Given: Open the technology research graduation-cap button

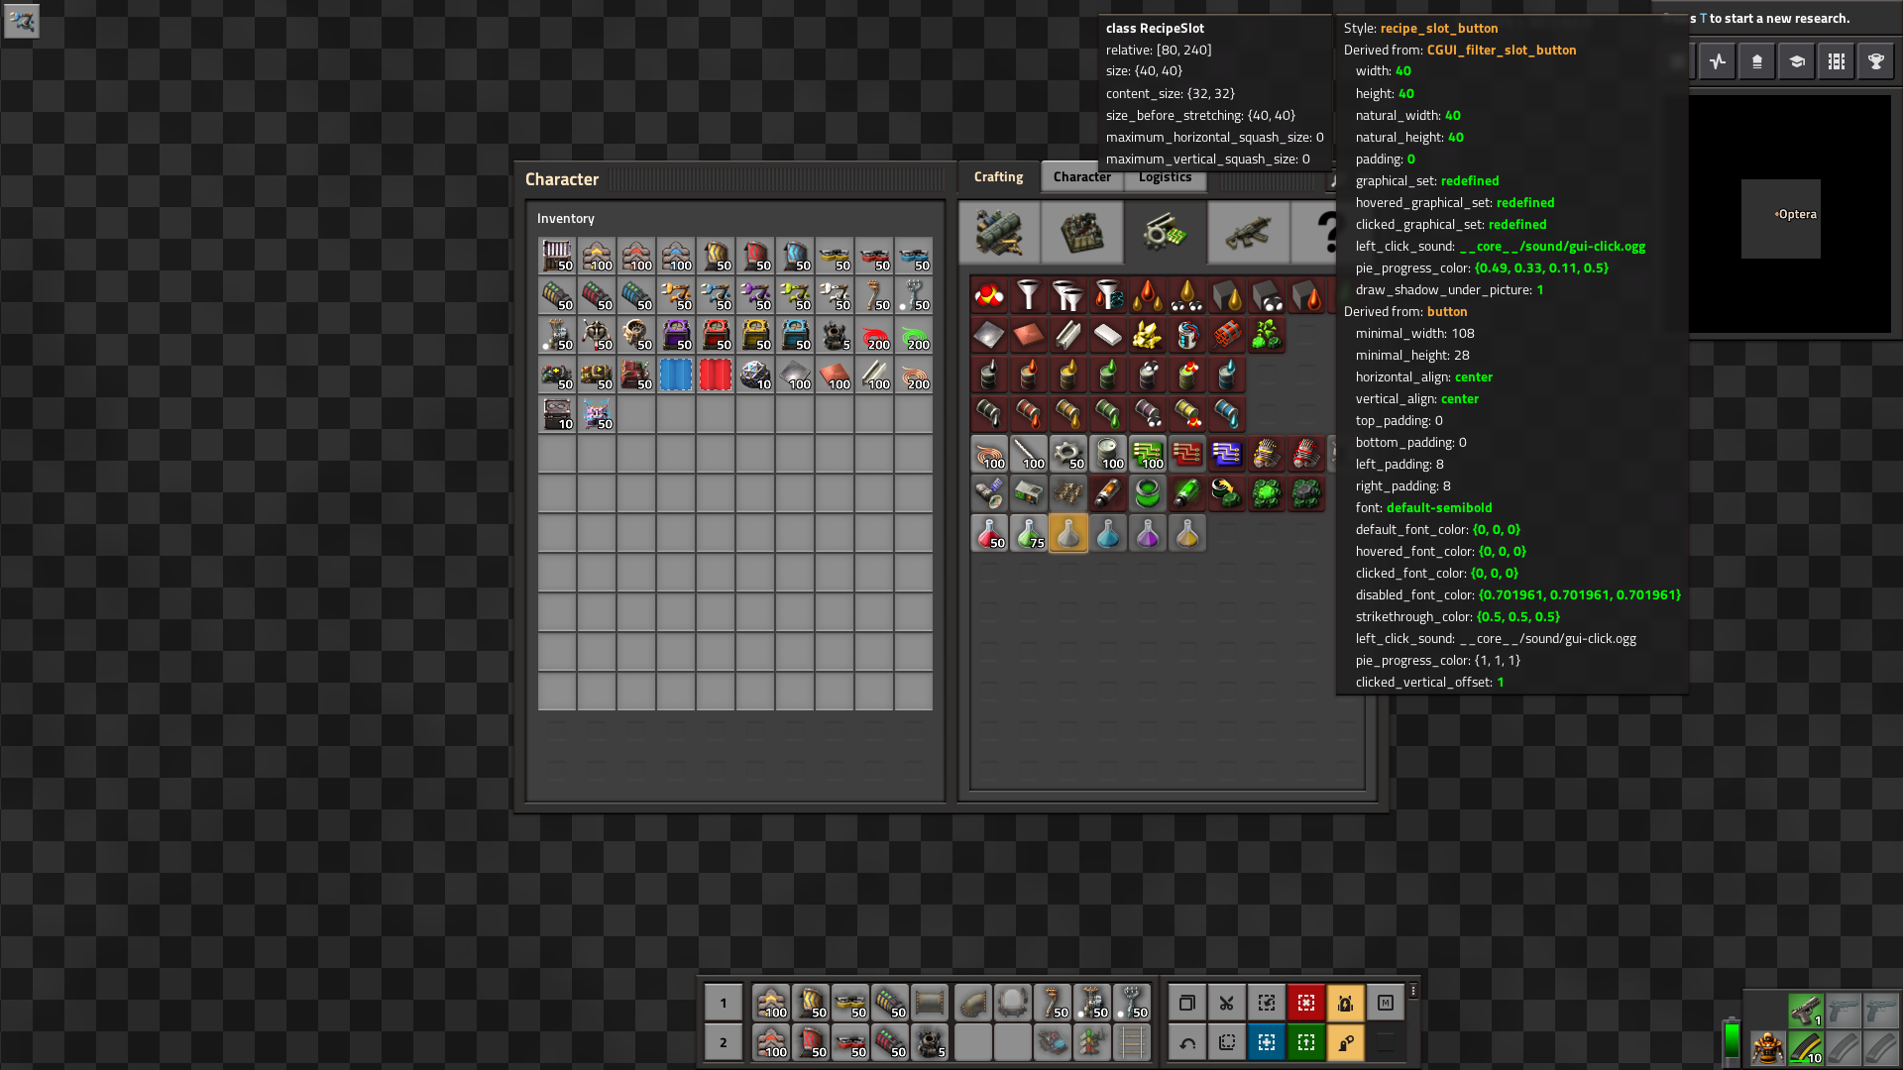Looking at the screenshot, I should 1797,61.
